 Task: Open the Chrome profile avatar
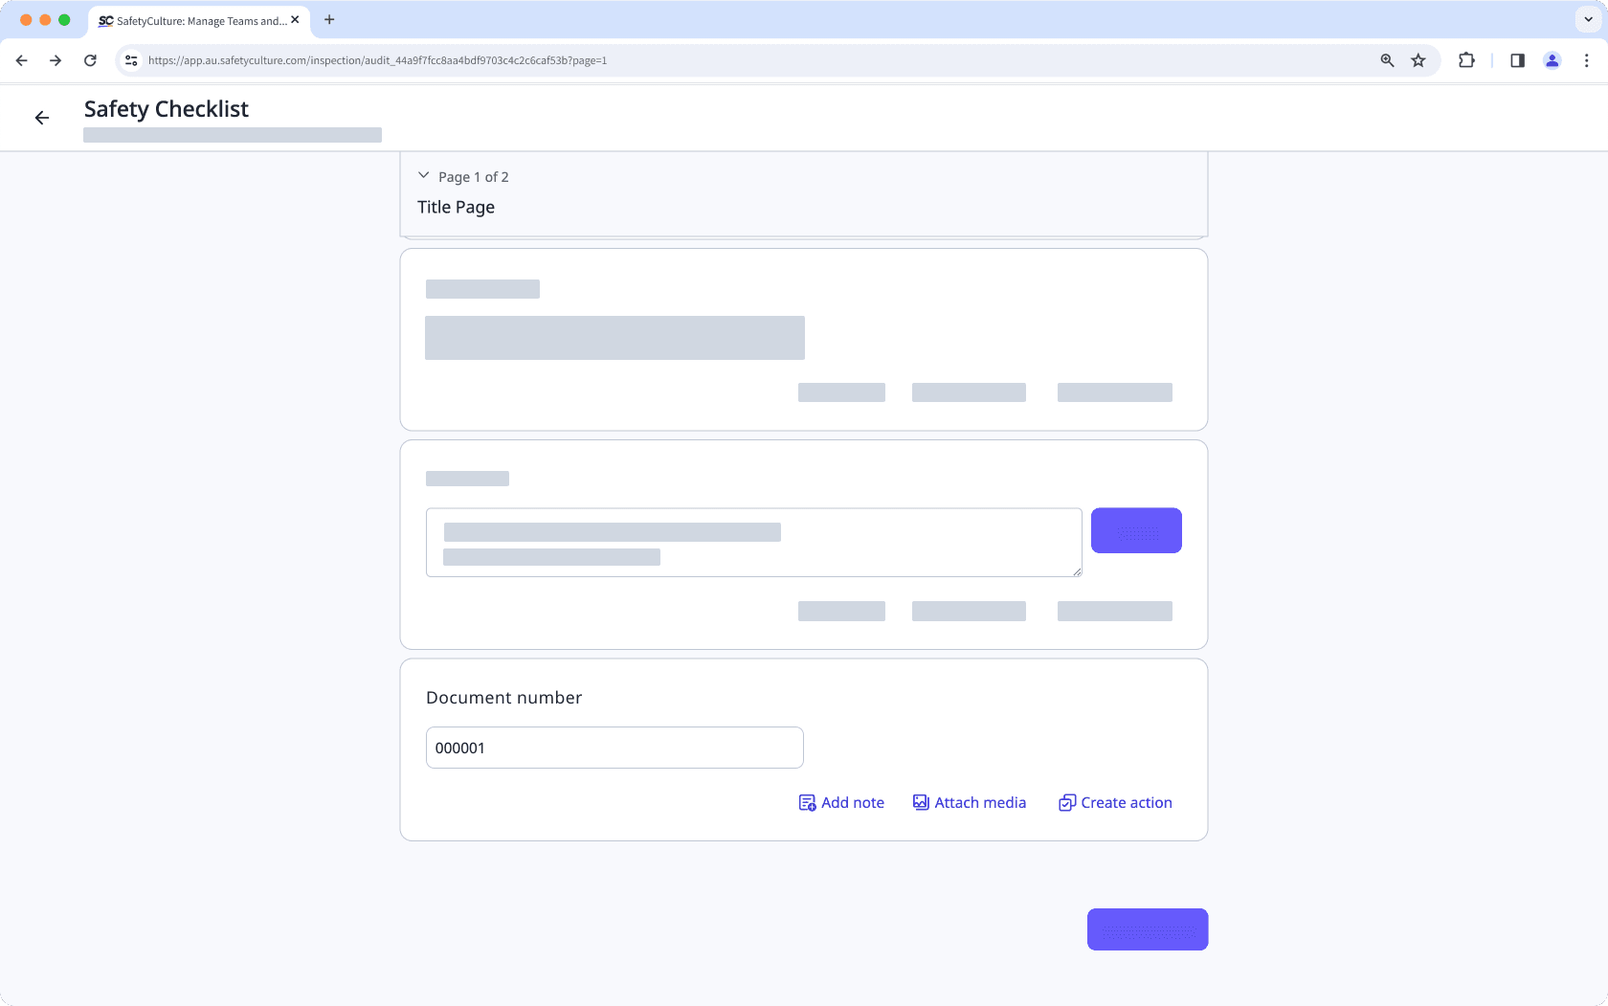coord(1552,60)
